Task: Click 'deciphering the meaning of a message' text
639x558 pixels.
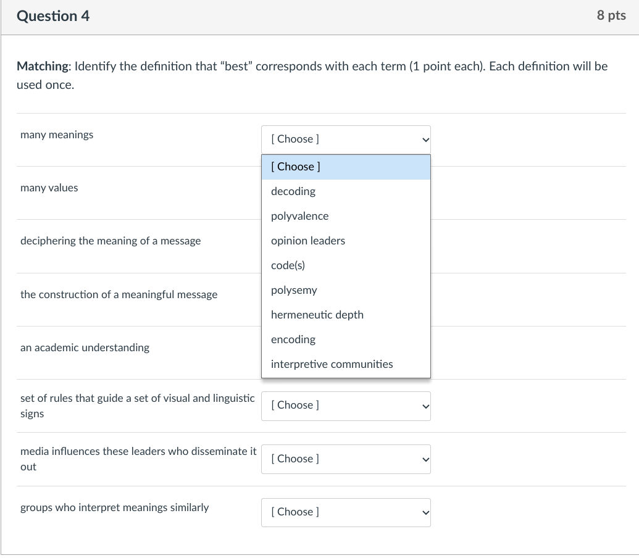Action: tap(111, 241)
